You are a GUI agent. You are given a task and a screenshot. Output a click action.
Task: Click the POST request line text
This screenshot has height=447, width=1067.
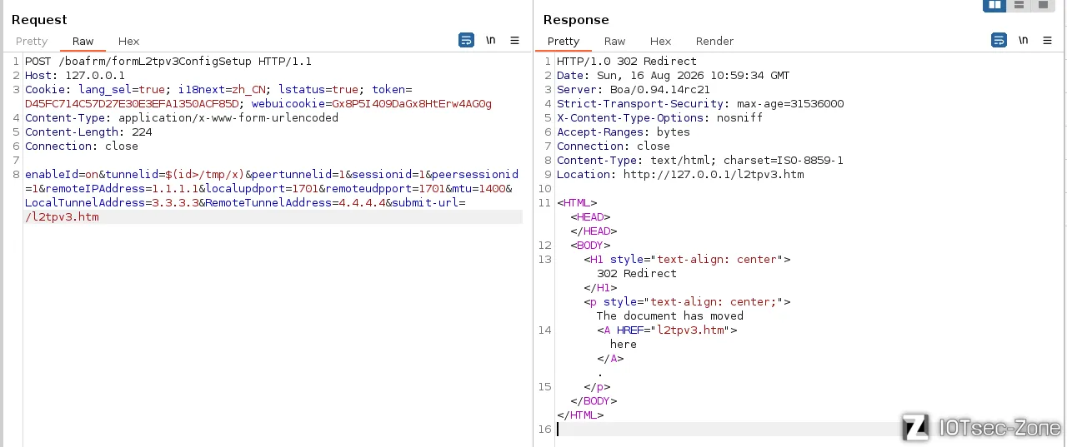pyautogui.click(x=168, y=62)
